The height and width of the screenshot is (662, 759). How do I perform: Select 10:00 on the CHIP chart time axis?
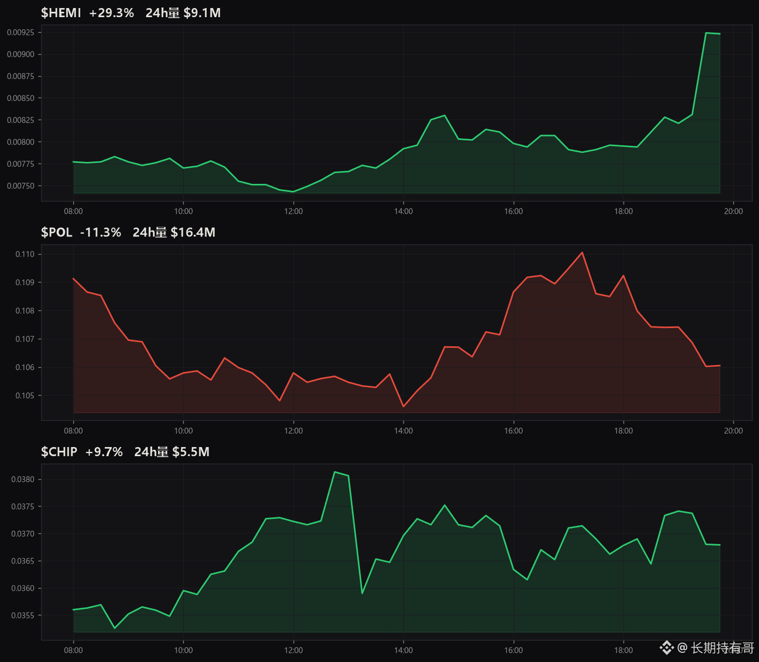tap(183, 650)
